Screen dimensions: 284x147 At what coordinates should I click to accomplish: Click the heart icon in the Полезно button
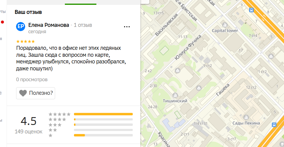23,93
